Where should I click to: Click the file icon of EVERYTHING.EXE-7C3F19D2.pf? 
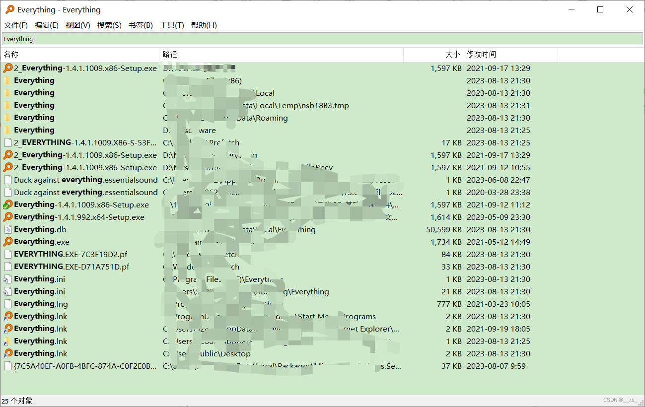(x=8, y=254)
